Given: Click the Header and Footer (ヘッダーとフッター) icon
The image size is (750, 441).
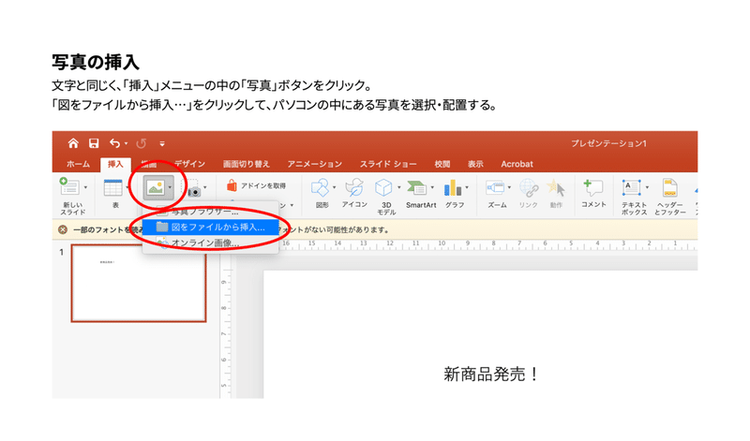Looking at the screenshot, I should pyautogui.click(x=669, y=187).
